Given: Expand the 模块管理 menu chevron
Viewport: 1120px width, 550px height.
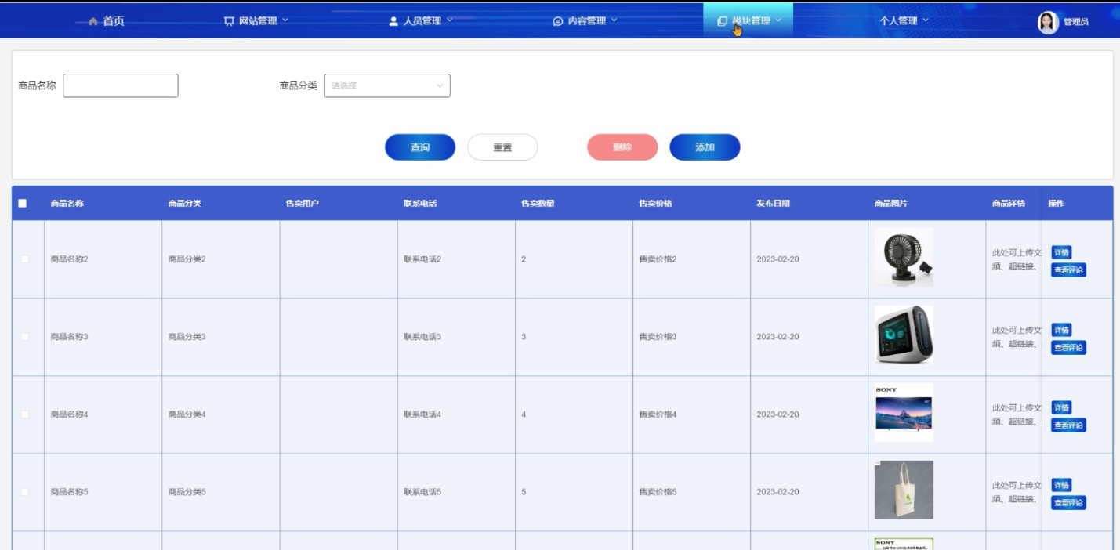Looking at the screenshot, I should (x=778, y=20).
